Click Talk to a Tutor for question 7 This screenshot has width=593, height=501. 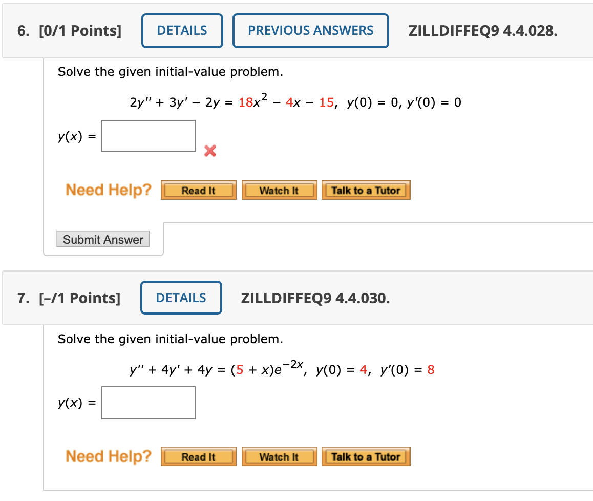[366, 456]
